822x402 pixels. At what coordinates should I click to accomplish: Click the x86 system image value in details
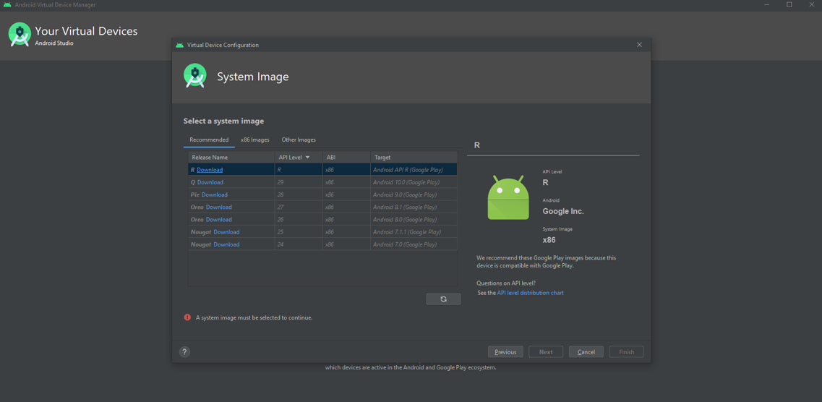click(x=549, y=241)
